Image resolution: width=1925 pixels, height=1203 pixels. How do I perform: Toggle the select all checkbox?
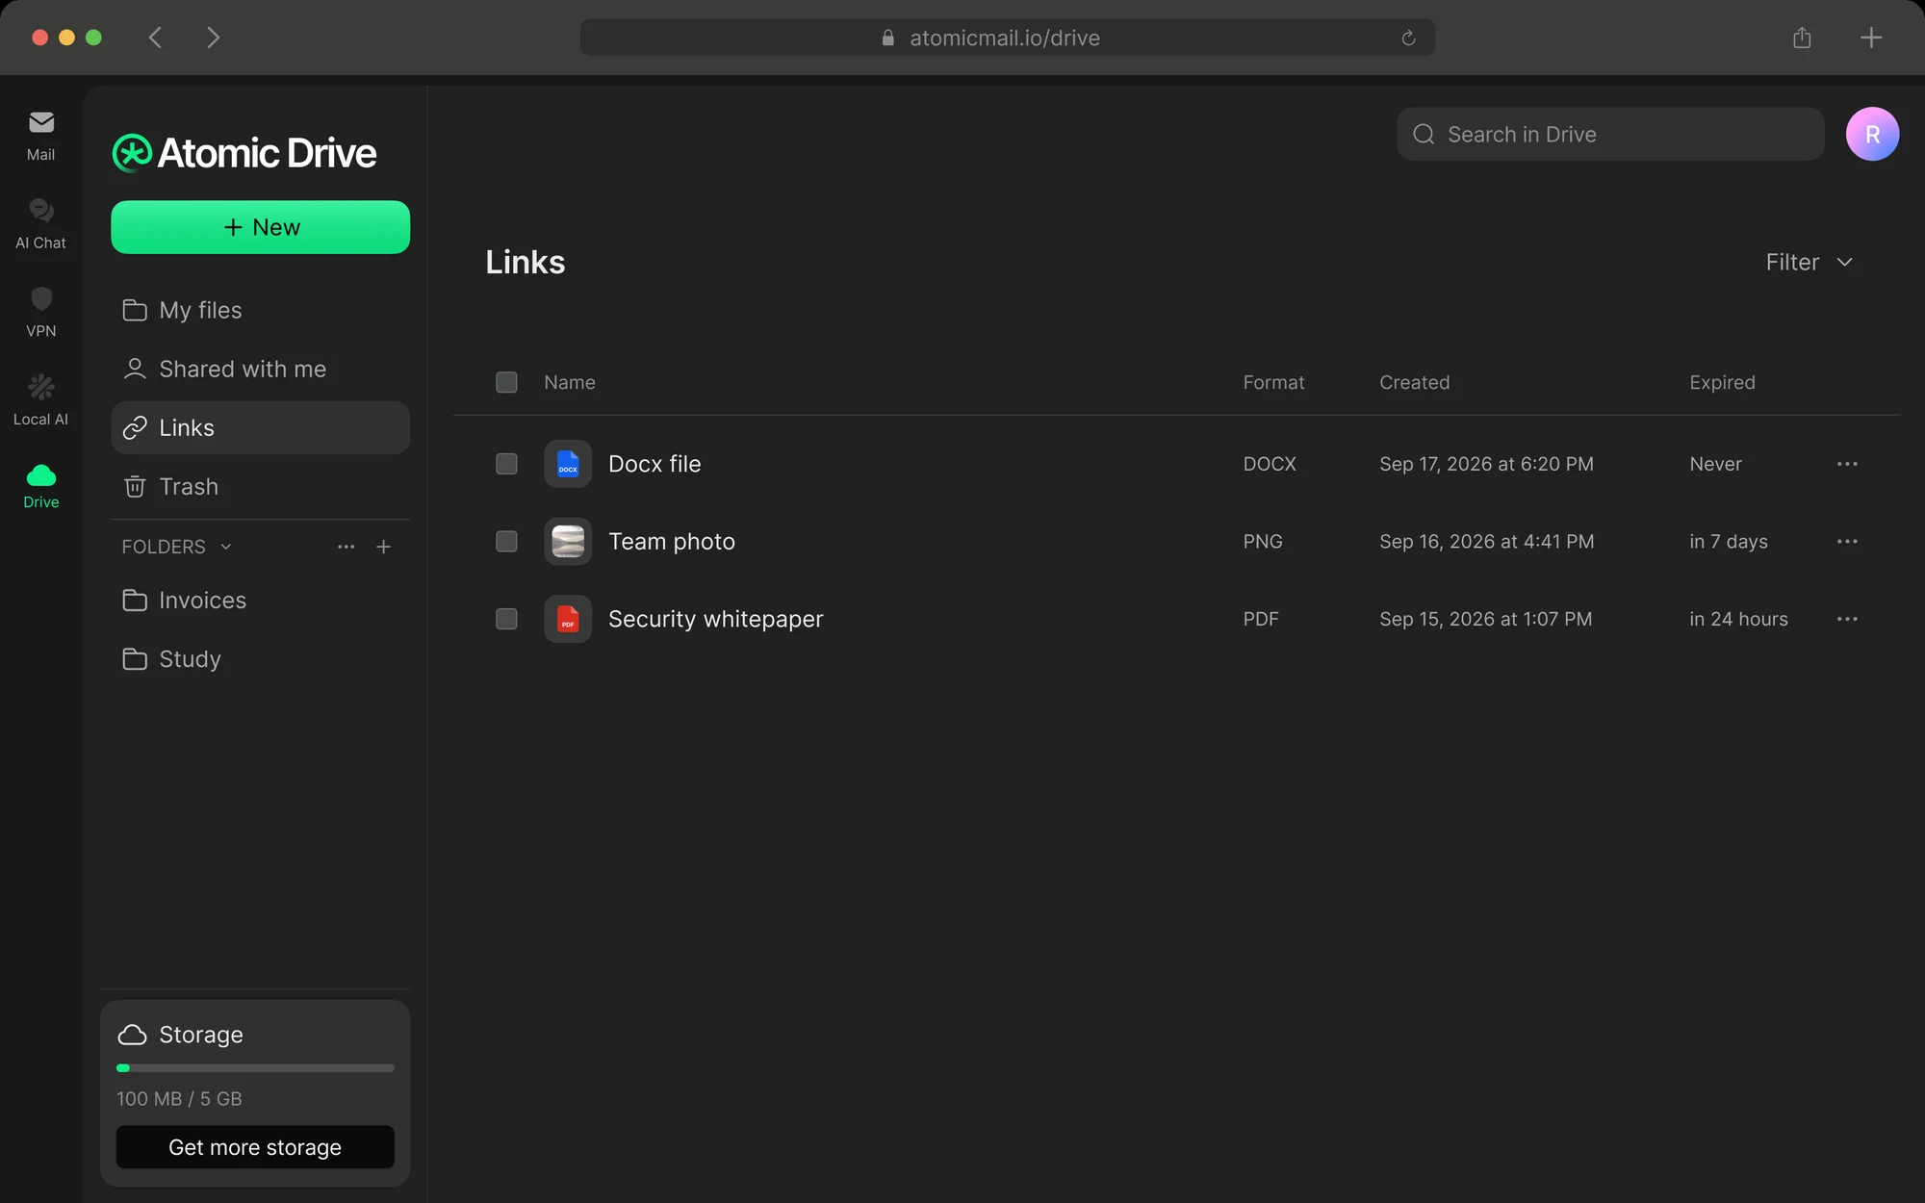tap(506, 382)
